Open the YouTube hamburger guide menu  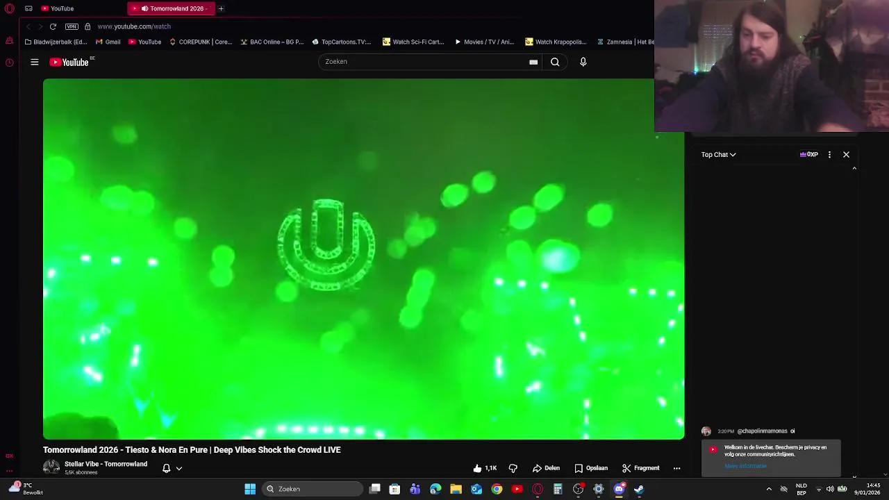[x=34, y=62]
